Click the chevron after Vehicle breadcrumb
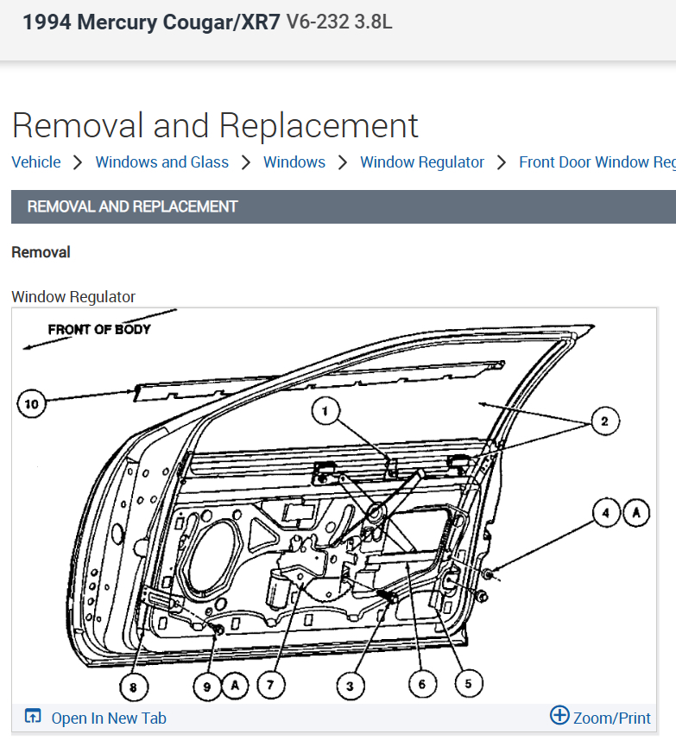The image size is (676, 747). click(78, 163)
